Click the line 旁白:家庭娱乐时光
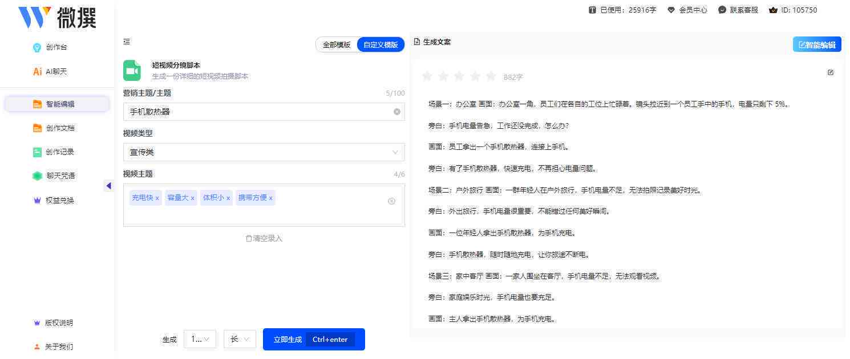Viewport: 850px width, 359px height. [492, 297]
